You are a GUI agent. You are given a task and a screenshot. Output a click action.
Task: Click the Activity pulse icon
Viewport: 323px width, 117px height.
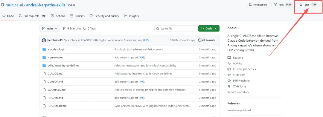pos(229,63)
